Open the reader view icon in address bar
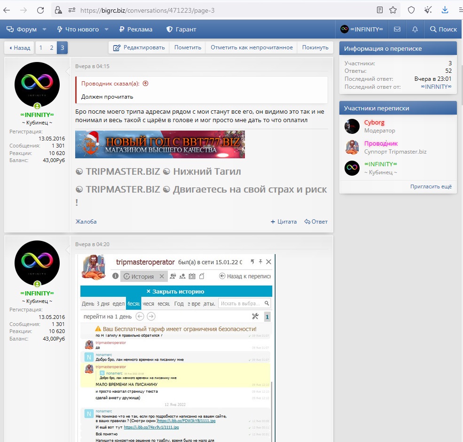The image size is (463, 442). click(x=380, y=10)
